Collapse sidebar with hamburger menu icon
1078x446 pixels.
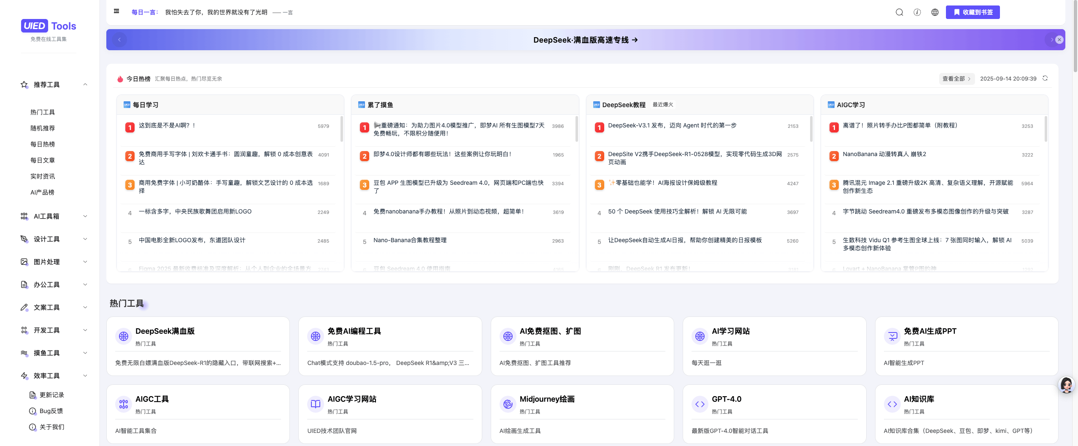(116, 11)
